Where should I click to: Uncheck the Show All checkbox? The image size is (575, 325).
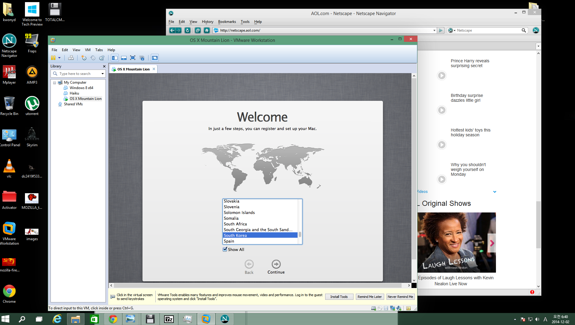point(225,249)
